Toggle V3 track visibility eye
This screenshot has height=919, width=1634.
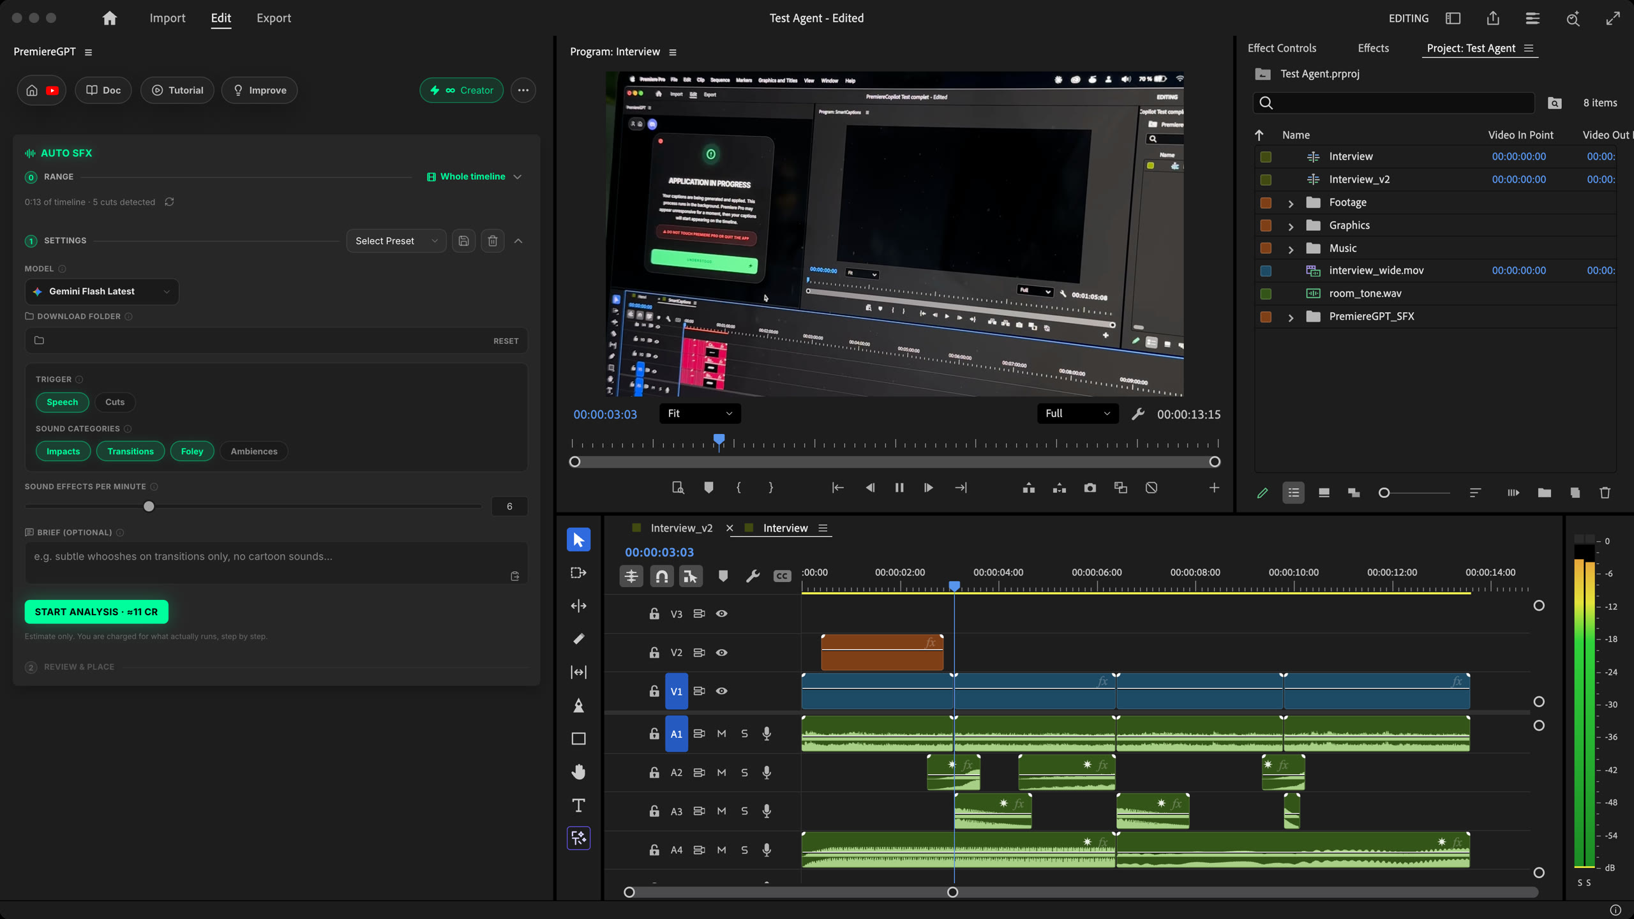[x=721, y=613]
